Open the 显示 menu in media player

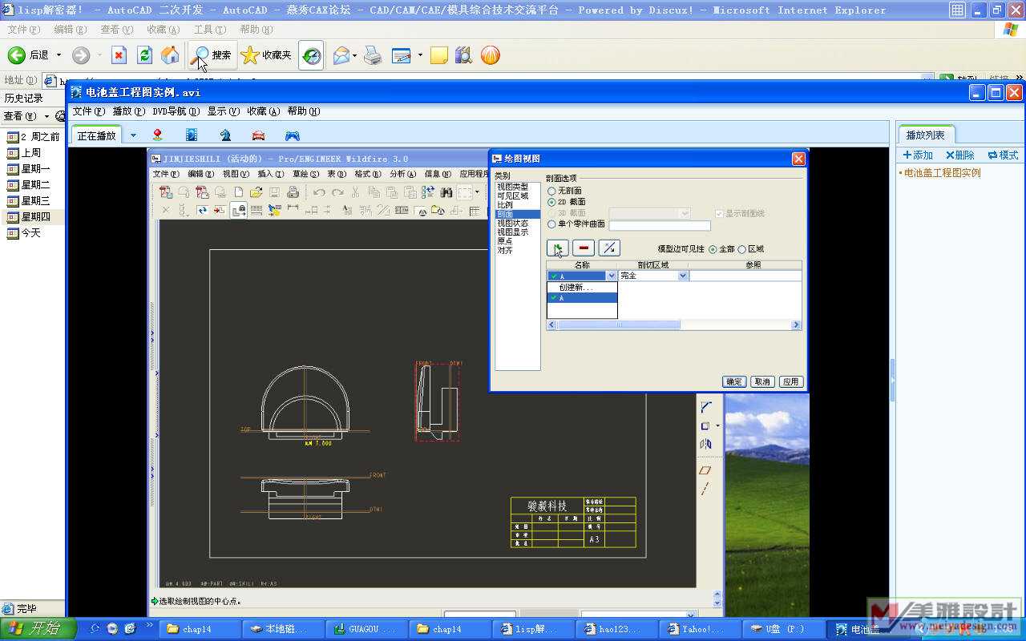pos(224,111)
